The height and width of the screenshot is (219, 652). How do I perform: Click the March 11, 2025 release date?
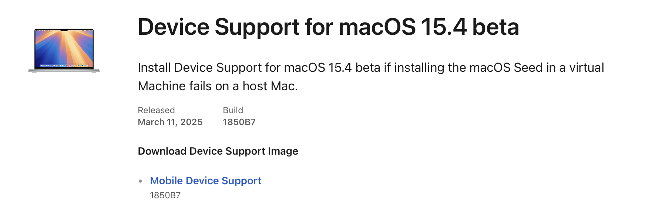click(170, 122)
